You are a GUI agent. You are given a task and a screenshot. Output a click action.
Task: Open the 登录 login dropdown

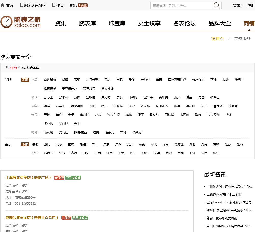pyautogui.click(x=238, y=5)
